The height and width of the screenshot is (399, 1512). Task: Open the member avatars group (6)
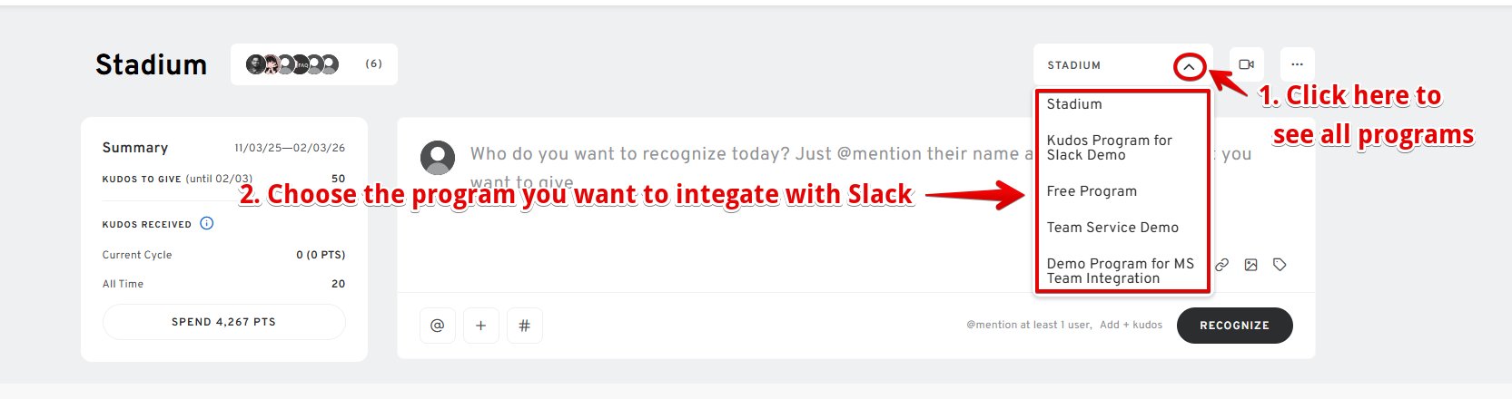pos(313,64)
